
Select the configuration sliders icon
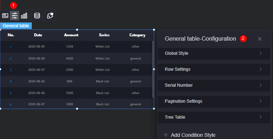click(x=15, y=16)
